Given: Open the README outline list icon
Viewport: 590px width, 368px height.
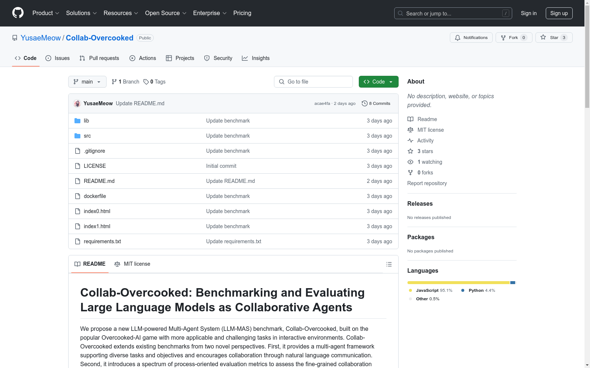Looking at the screenshot, I should pyautogui.click(x=389, y=264).
